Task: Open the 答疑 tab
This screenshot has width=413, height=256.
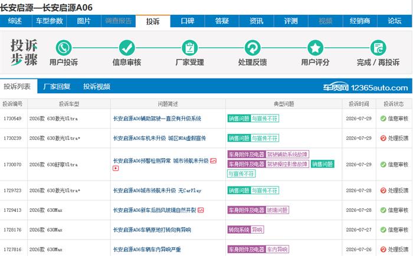Action: [222, 21]
